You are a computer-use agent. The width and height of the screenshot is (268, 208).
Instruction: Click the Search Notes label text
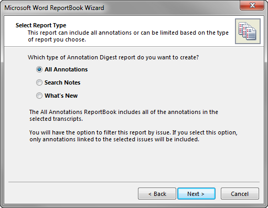(x=62, y=82)
